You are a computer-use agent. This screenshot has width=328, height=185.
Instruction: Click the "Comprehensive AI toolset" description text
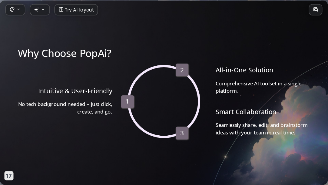pos(259,87)
